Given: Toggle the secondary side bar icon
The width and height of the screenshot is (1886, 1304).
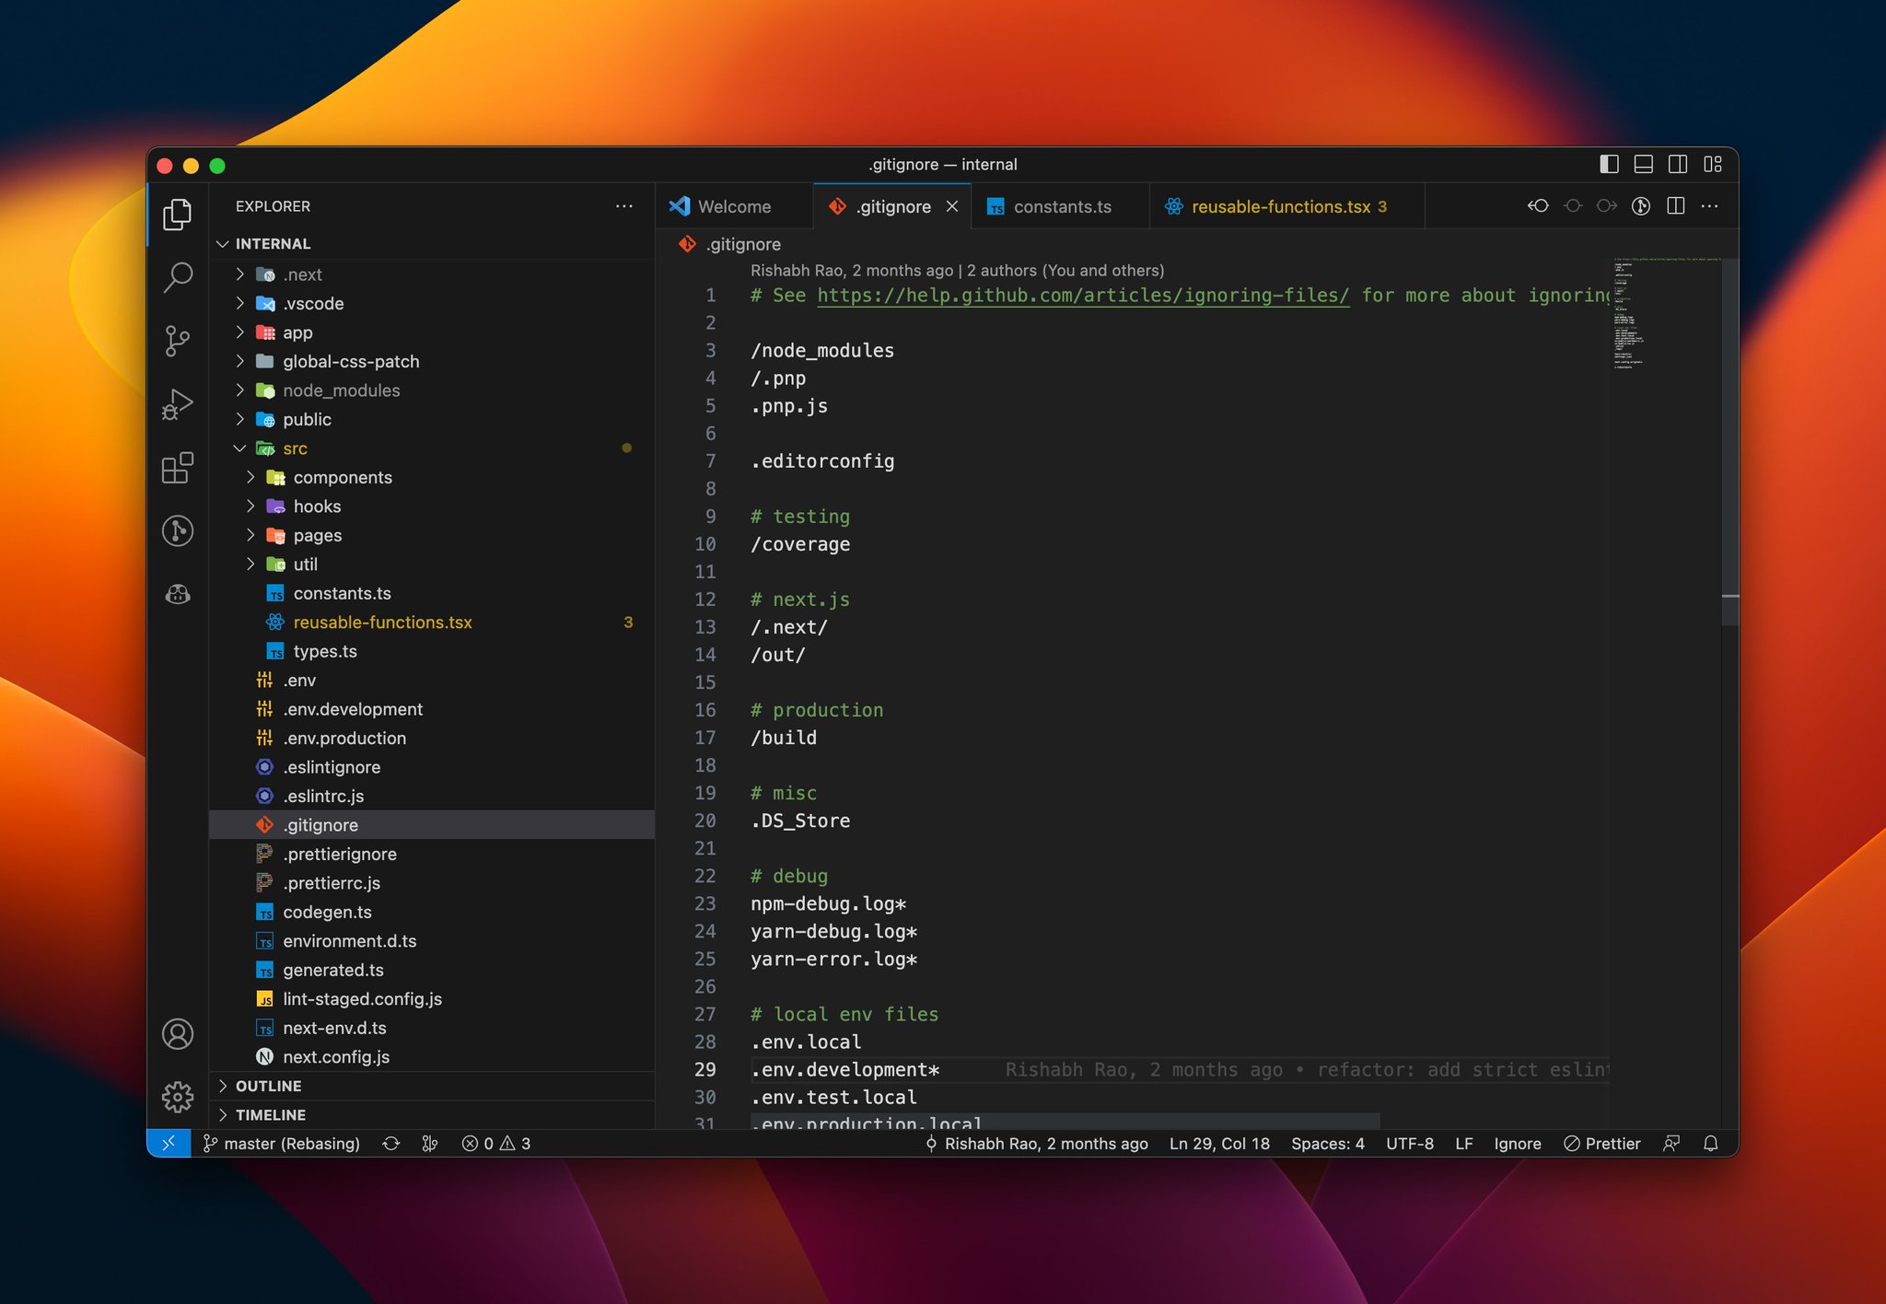Looking at the screenshot, I should (x=1678, y=164).
